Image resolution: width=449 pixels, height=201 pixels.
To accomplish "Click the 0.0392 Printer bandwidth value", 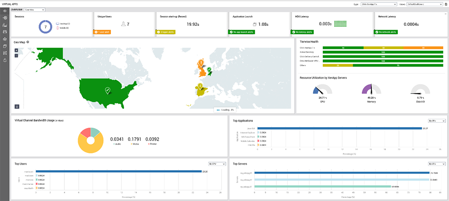I will pyautogui.click(x=152, y=139).
